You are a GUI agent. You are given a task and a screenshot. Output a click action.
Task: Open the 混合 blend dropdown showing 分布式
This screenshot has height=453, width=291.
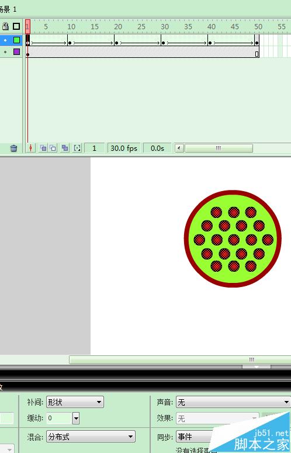click(x=91, y=437)
